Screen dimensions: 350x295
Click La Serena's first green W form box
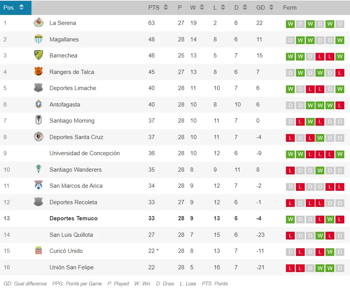[x=290, y=24]
